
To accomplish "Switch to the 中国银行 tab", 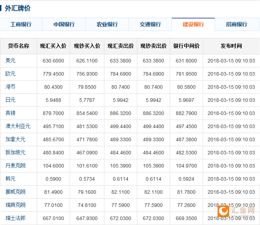I will click(64, 24).
